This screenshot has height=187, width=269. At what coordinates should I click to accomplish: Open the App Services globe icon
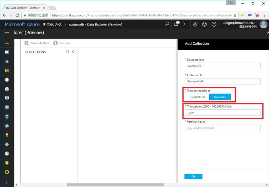pyautogui.click(x=7, y=89)
